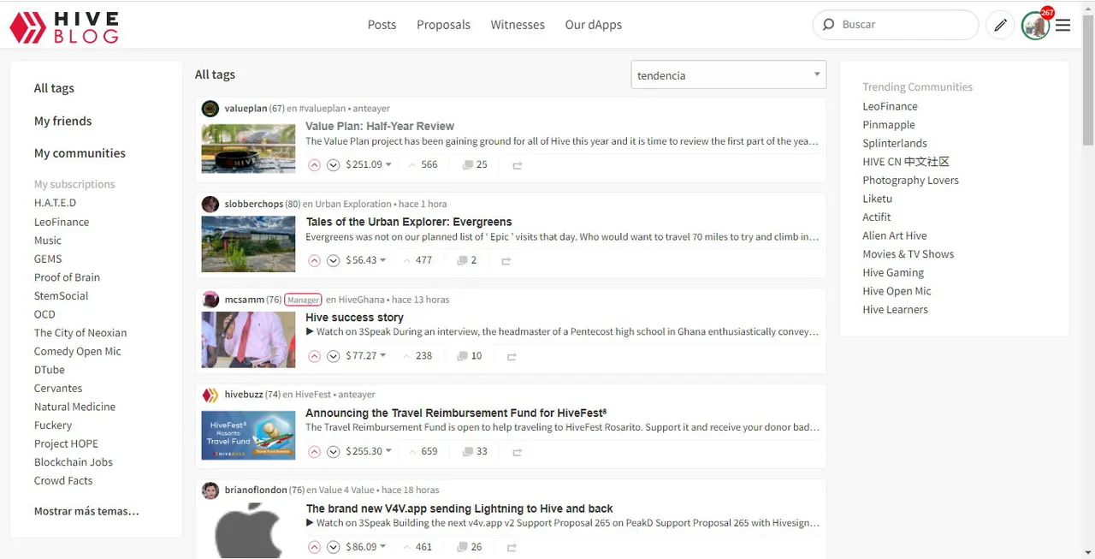Click valueplan author avatar
This screenshot has height=559, width=1095.
[210, 109]
